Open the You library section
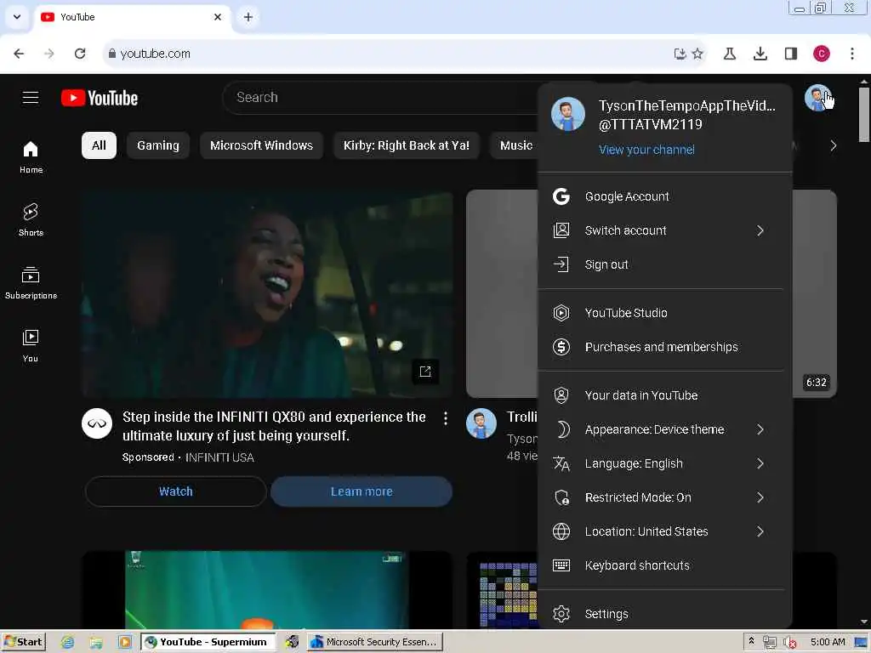This screenshot has width=871, height=653. pos(31,345)
